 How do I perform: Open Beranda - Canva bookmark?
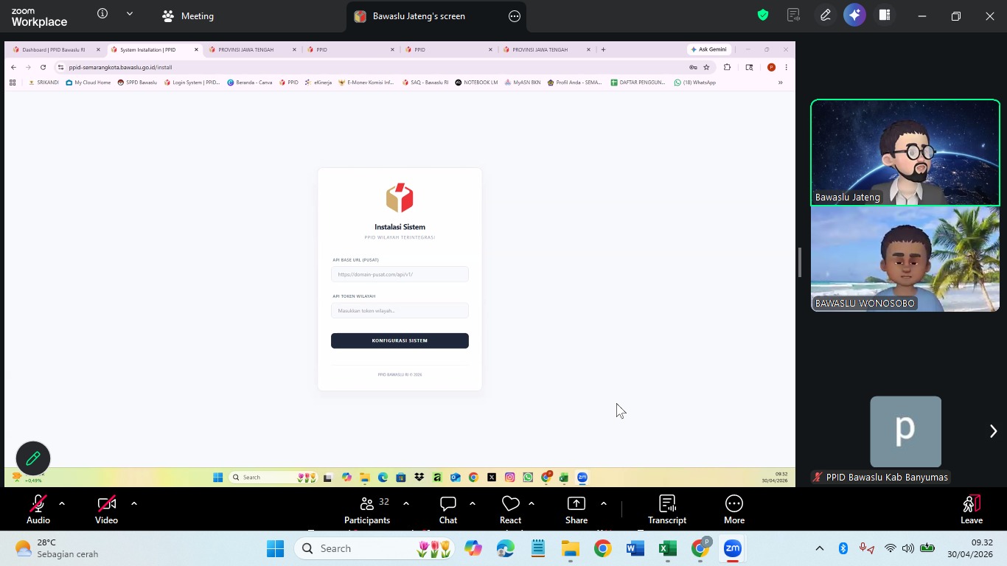250,83
